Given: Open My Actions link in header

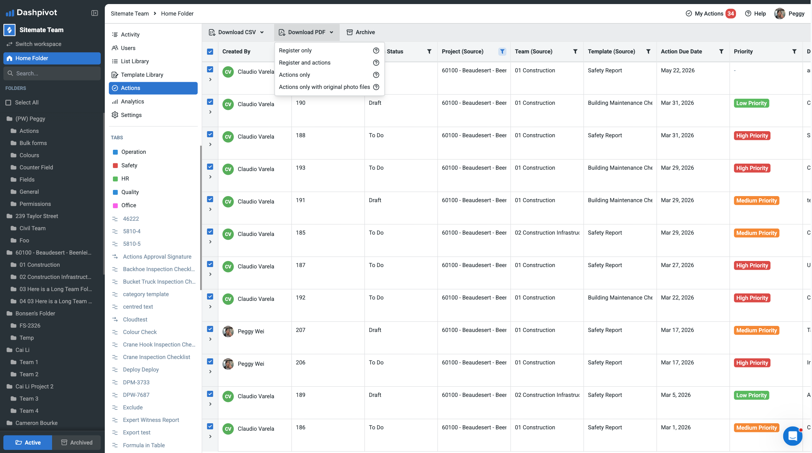Looking at the screenshot, I should 709,14.
